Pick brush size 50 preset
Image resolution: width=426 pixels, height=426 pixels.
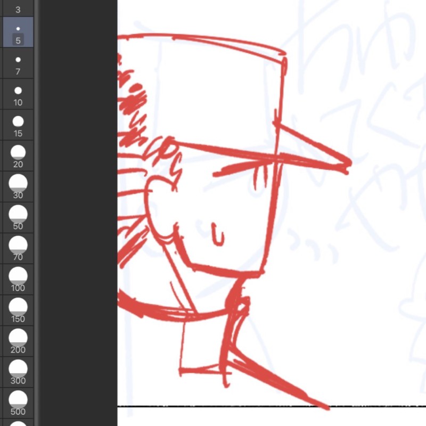pyautogui.click(x=18, y=218)
